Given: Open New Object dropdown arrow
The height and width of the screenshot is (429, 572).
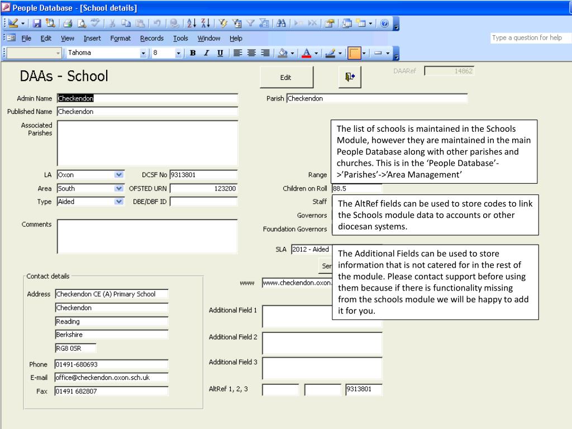Looking at the screenshot, I should (x=371, y=23).
